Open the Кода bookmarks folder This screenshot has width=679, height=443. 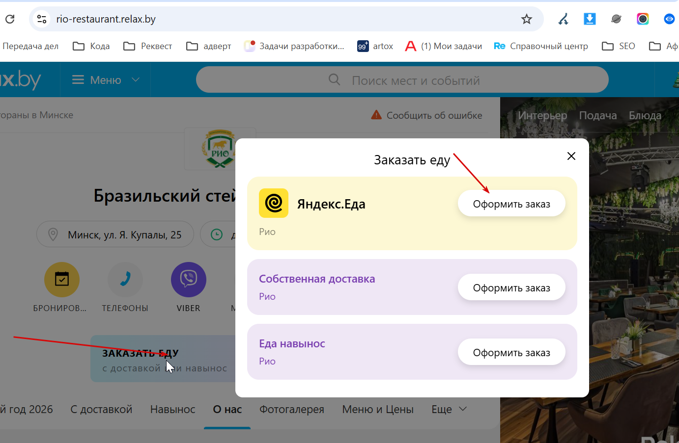[91, 46]
